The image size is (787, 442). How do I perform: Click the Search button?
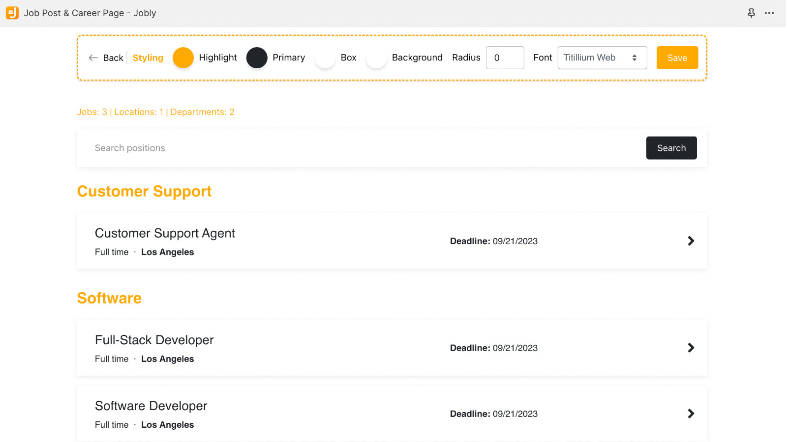671,148
